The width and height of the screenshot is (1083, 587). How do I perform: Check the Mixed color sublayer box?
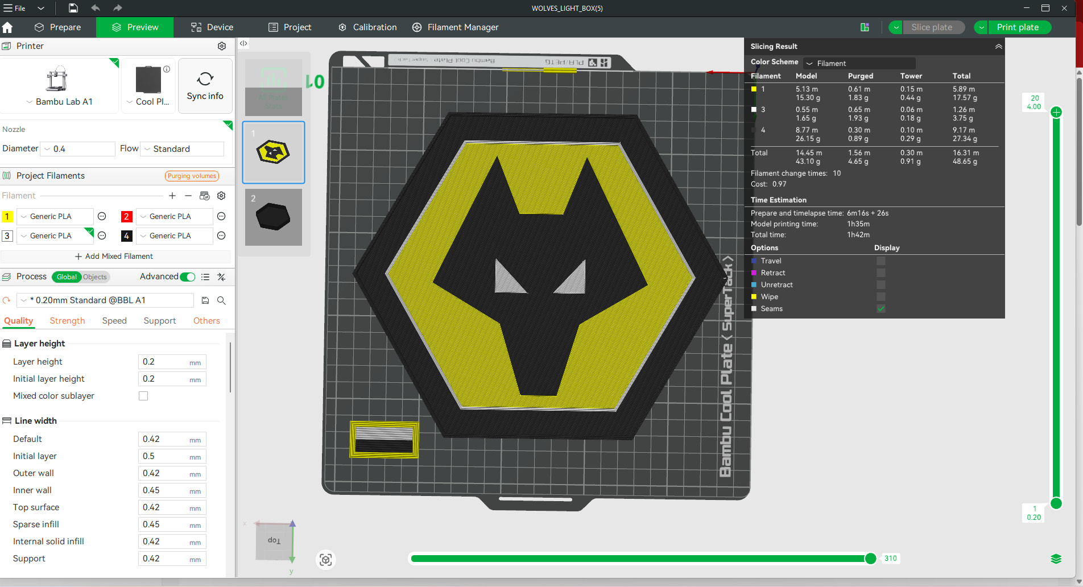(143, 396)
